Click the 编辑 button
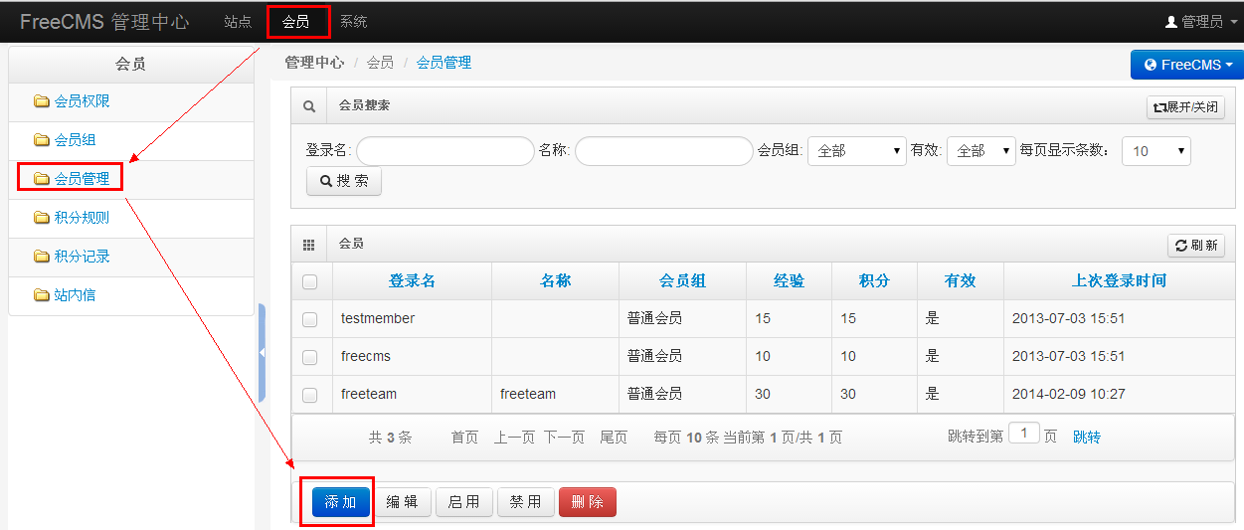The image size is (1244, 530). click(x=402, y=502)
